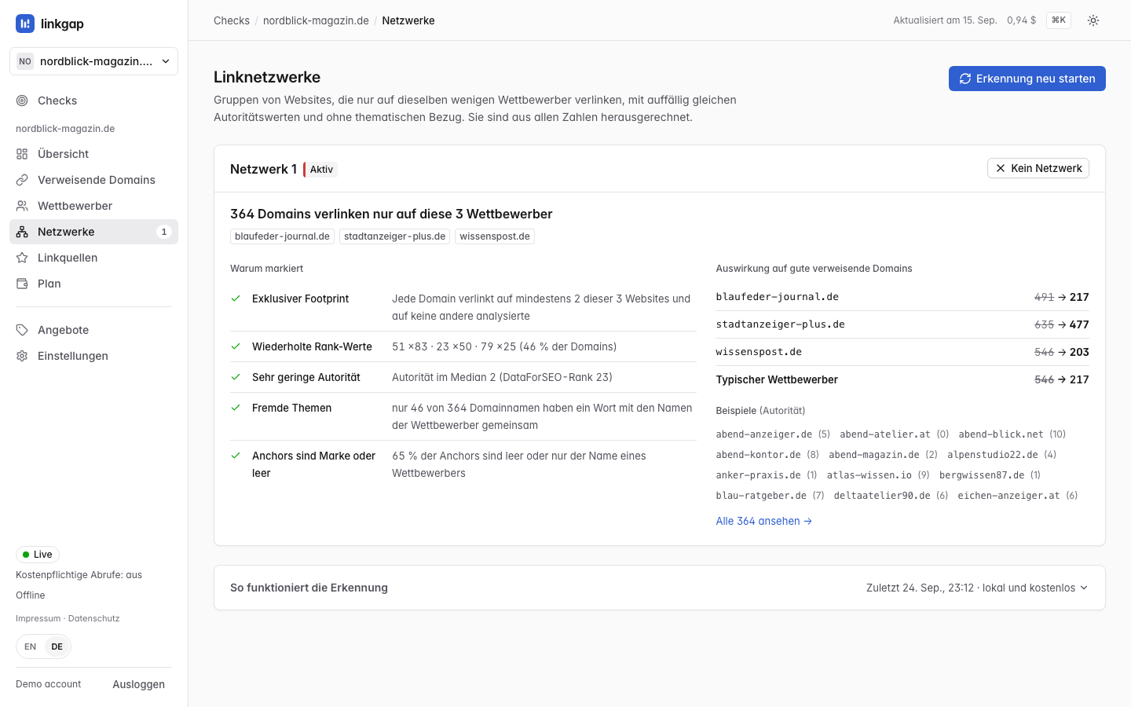1131x707 pixels.
Task: Click checkmark next to Exklusiver Footprint
Action: (x=236, y=299)
